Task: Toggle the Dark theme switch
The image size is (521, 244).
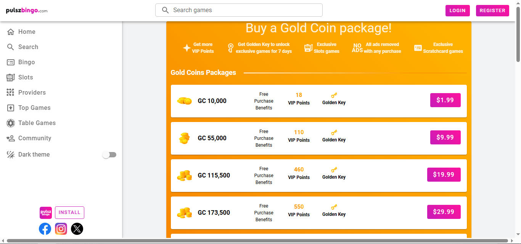Action: 109,155
